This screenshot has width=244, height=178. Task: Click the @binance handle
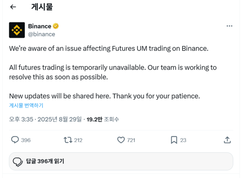(41, 34)
